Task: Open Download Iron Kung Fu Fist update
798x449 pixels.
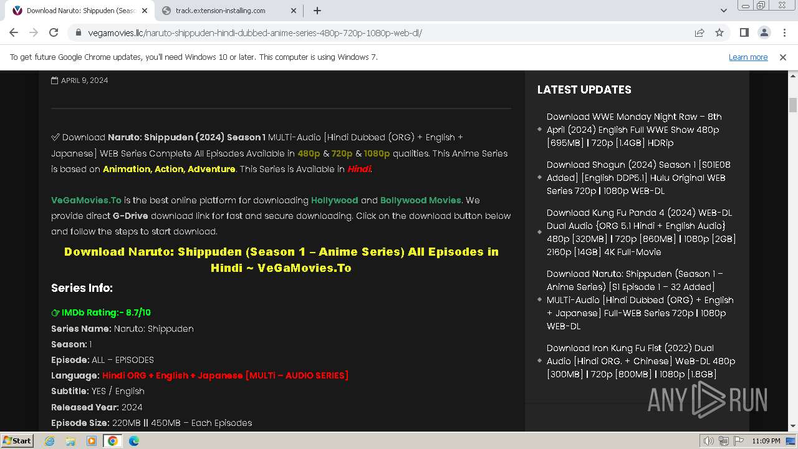Action: [x=641, y=361]
